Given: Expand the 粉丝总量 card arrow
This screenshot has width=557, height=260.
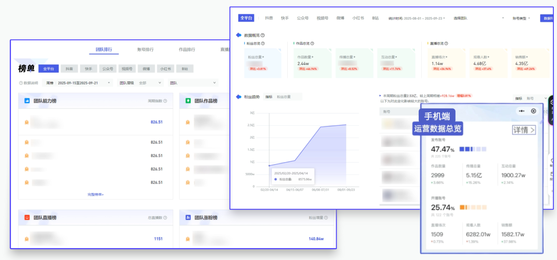Looking at the screenshot, I should click(x=264, y=57).
